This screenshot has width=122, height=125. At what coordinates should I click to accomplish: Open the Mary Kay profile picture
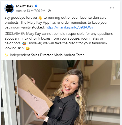point(9,8)
